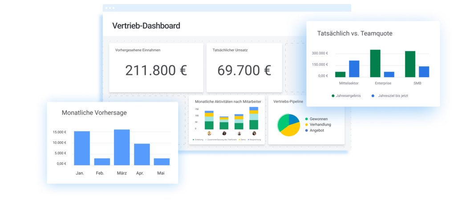Click the blue Mittelsektor bar
The image size is (454, 206).
(x=354, y=69)
